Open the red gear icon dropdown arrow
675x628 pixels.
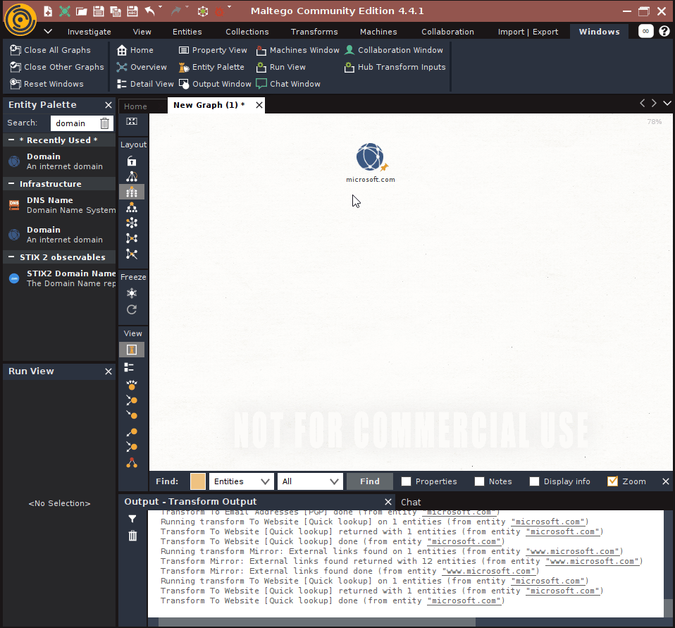click(230, 7)
